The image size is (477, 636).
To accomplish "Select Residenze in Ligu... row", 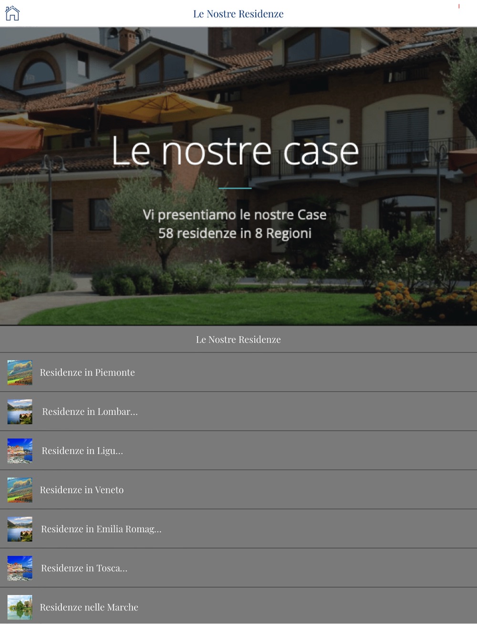I will pyautogui.click(x=238, y=451).
